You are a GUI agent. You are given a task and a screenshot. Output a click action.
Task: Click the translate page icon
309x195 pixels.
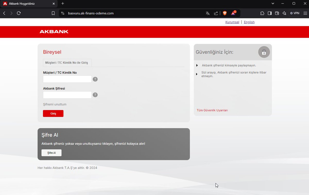(208, 13)
